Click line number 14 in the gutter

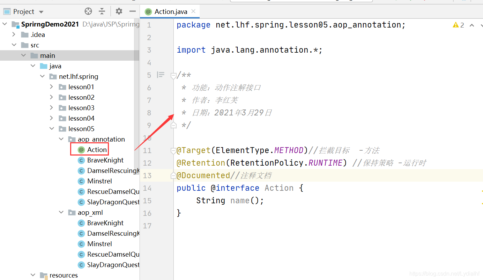click(147, 188)
